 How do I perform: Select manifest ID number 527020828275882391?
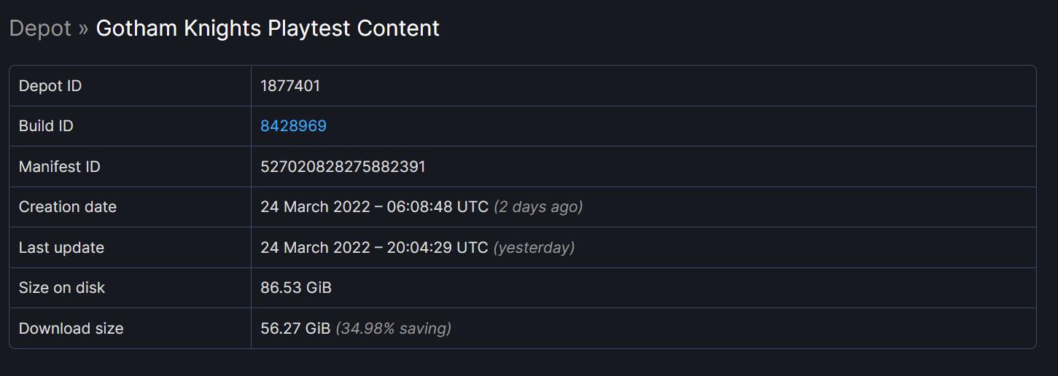pos(343,167)
